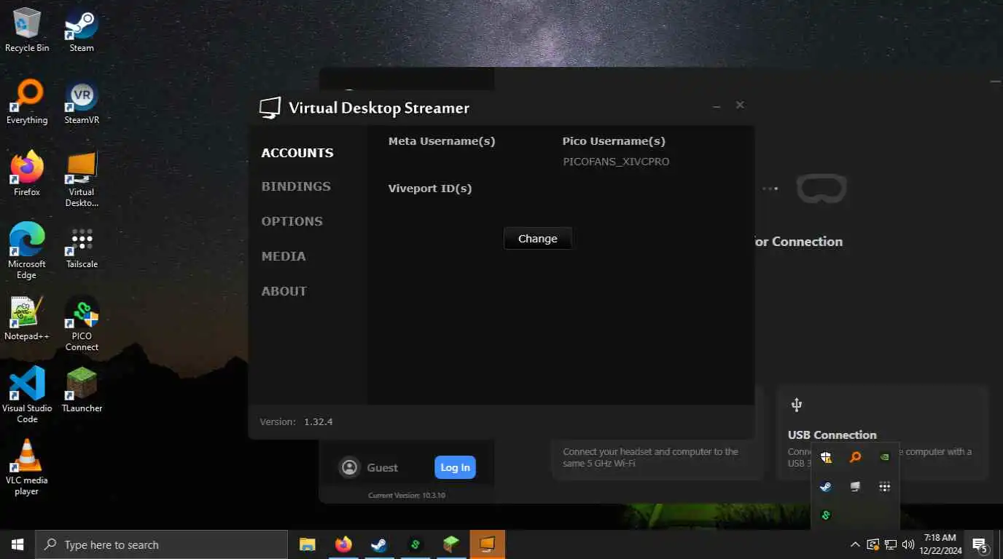
Task: Open the Windows Update status tray icon
Action: (x=873, y=544)
